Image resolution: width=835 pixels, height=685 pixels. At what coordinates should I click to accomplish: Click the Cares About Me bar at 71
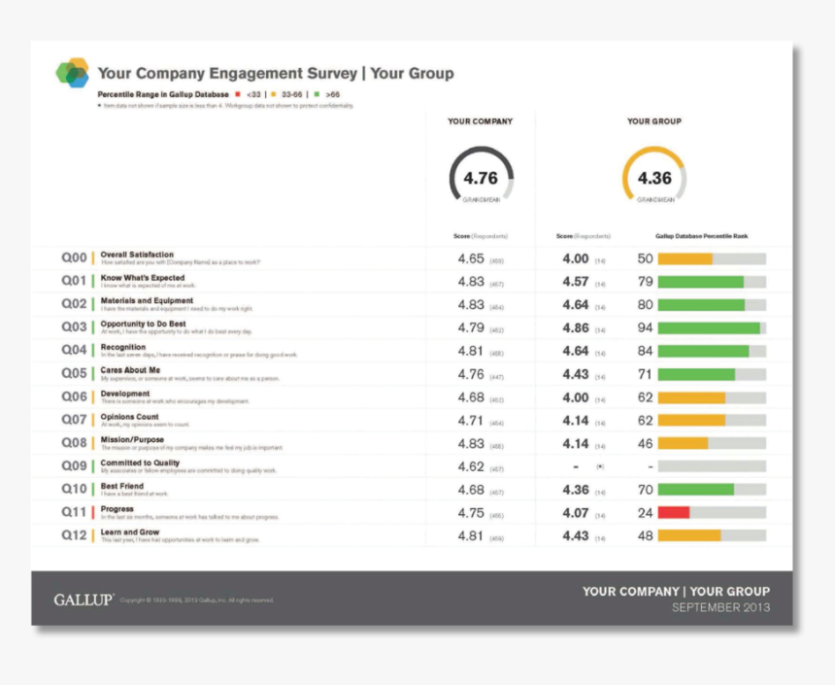[x=712, y=375]
